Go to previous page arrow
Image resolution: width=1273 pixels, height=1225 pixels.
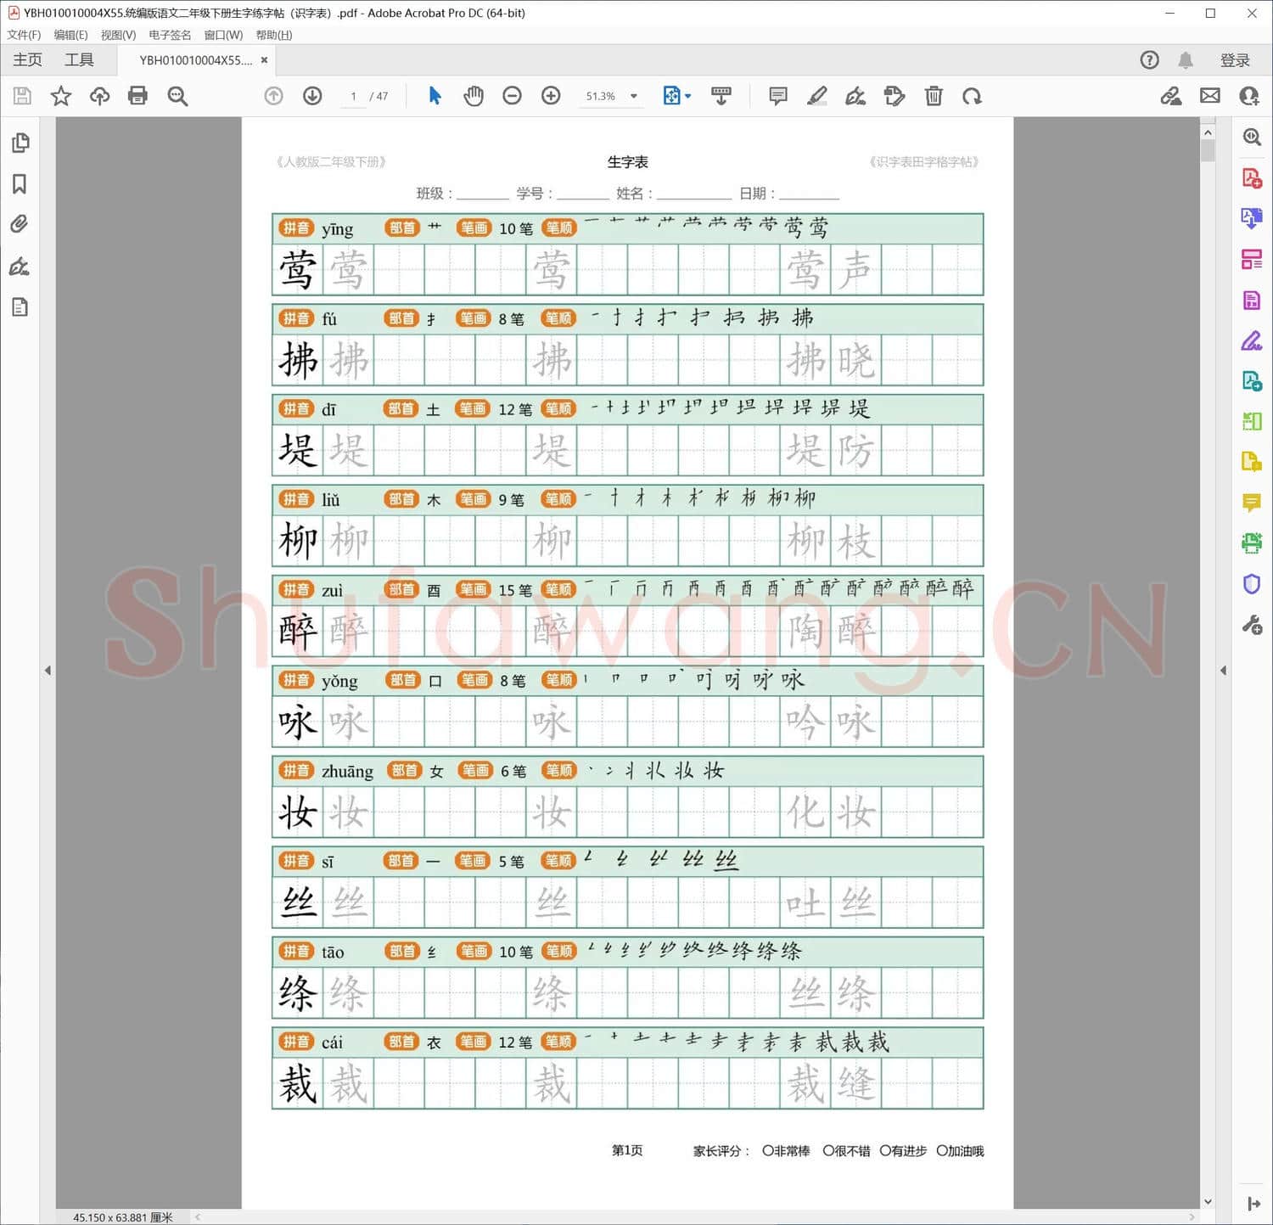pos(273,96)
